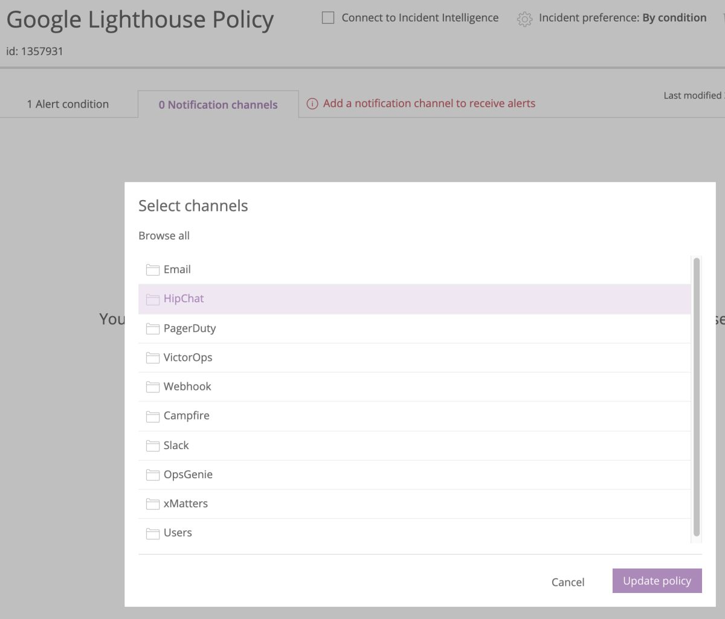Cancel the Select channels dialog
725x619 pixels.
(567, 582)
